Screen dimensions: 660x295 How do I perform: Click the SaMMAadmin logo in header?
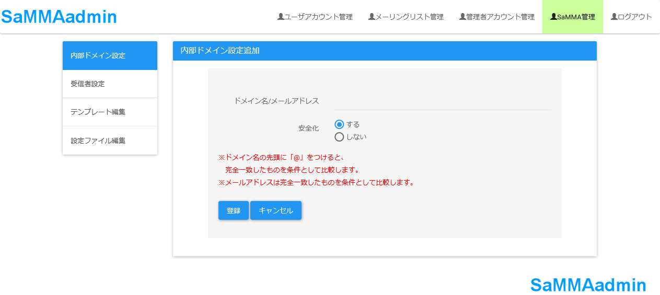59,17
